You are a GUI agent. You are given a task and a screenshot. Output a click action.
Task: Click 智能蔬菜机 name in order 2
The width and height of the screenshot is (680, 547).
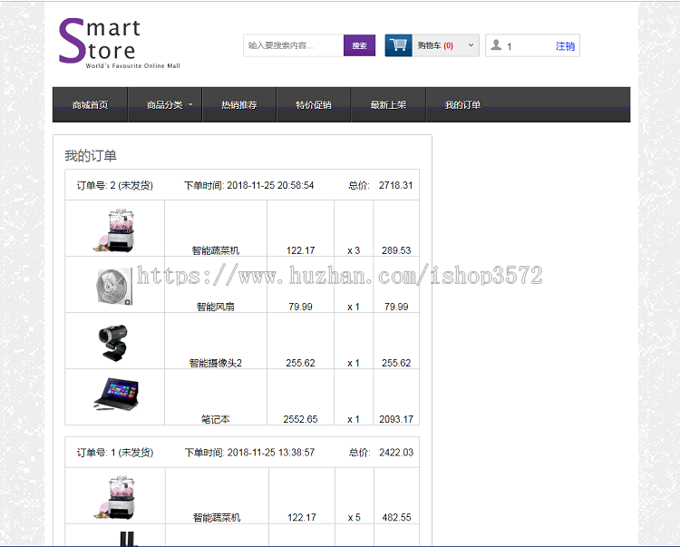coord(216,250)
